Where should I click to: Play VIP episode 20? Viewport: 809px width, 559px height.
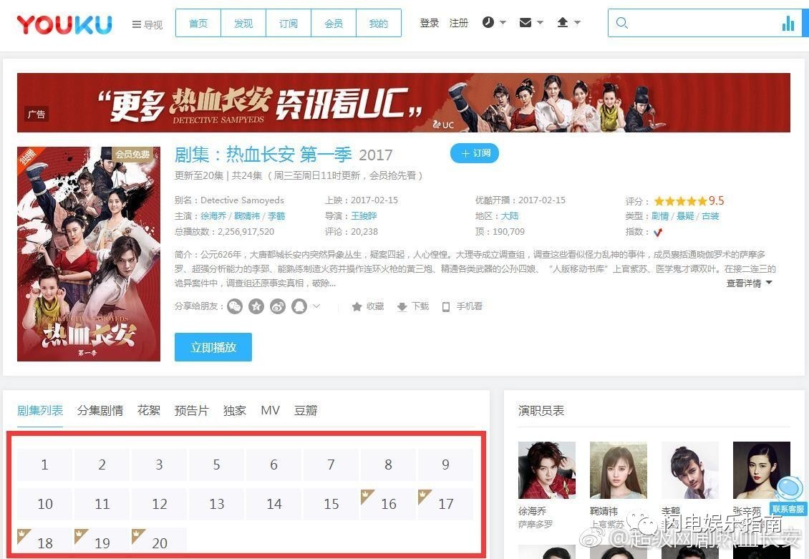[160, 542]
